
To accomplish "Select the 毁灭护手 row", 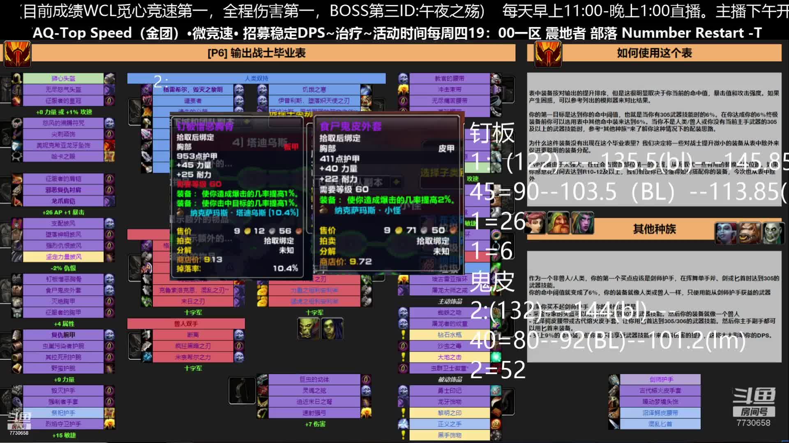I will pos(63,390).
